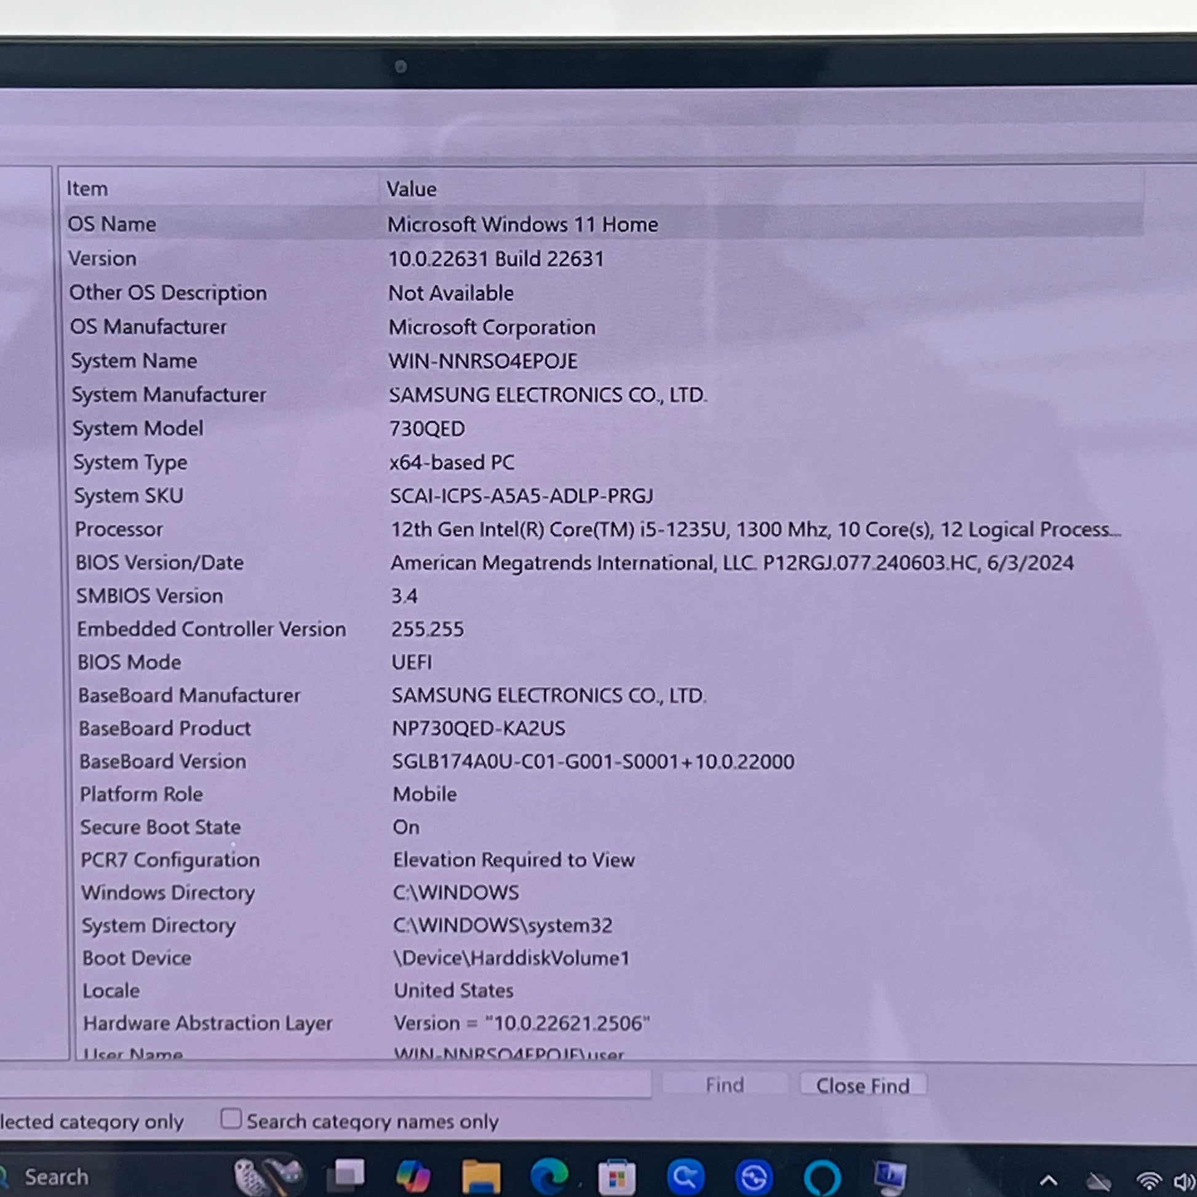This screenshot has height=1197, width=1197.
Task: Launch Microsoft Edge from taskbar
Action: [549, 1175]
